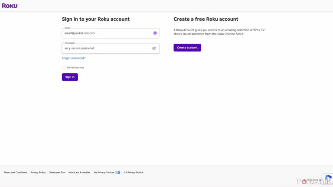This screenshot has height=187, width=333.
Task: Click the Sign in button
Action: coord(70,77)
